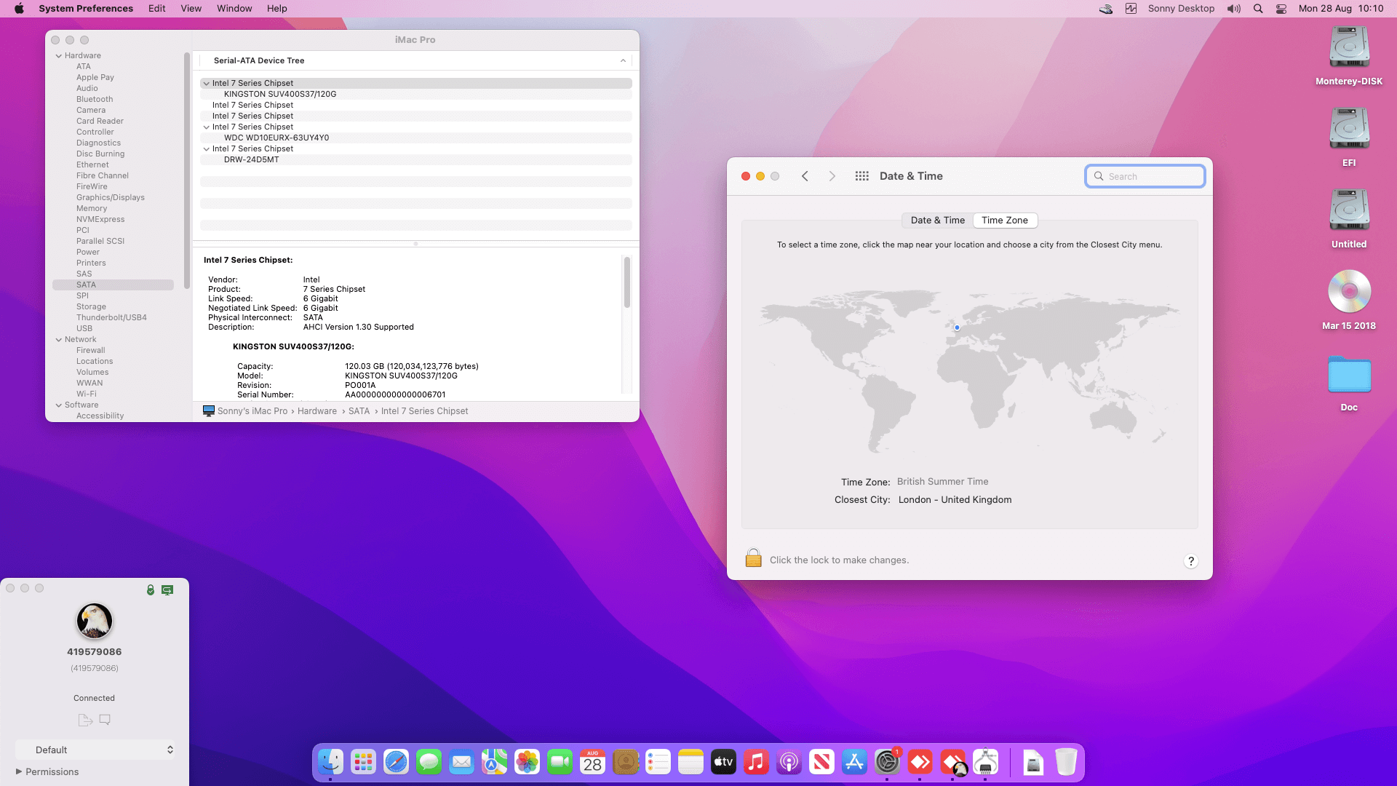Go back with the left chevron in Date & Time
This screenshot has width=1397, height=786.
(x=805, y=176)
